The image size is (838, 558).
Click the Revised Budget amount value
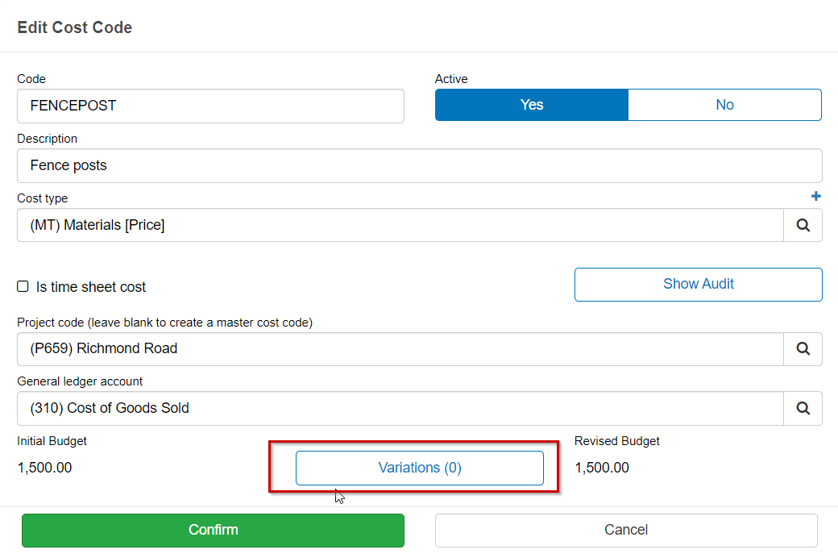(x=602, y=468)
